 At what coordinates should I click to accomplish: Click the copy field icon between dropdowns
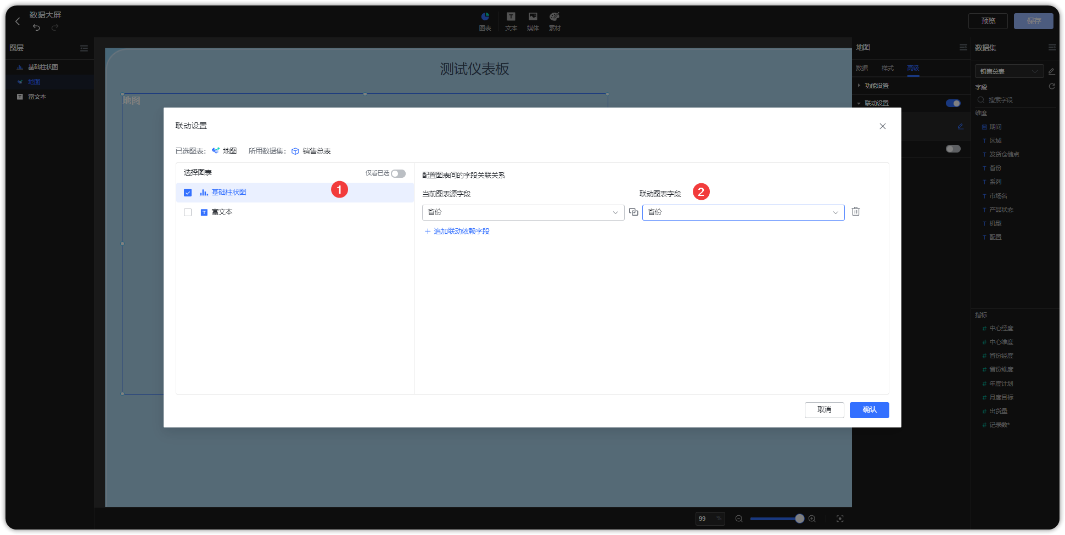[634, 212]
